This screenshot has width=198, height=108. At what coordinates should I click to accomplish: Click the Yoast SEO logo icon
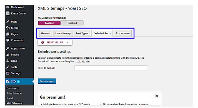tap(8, 82)
